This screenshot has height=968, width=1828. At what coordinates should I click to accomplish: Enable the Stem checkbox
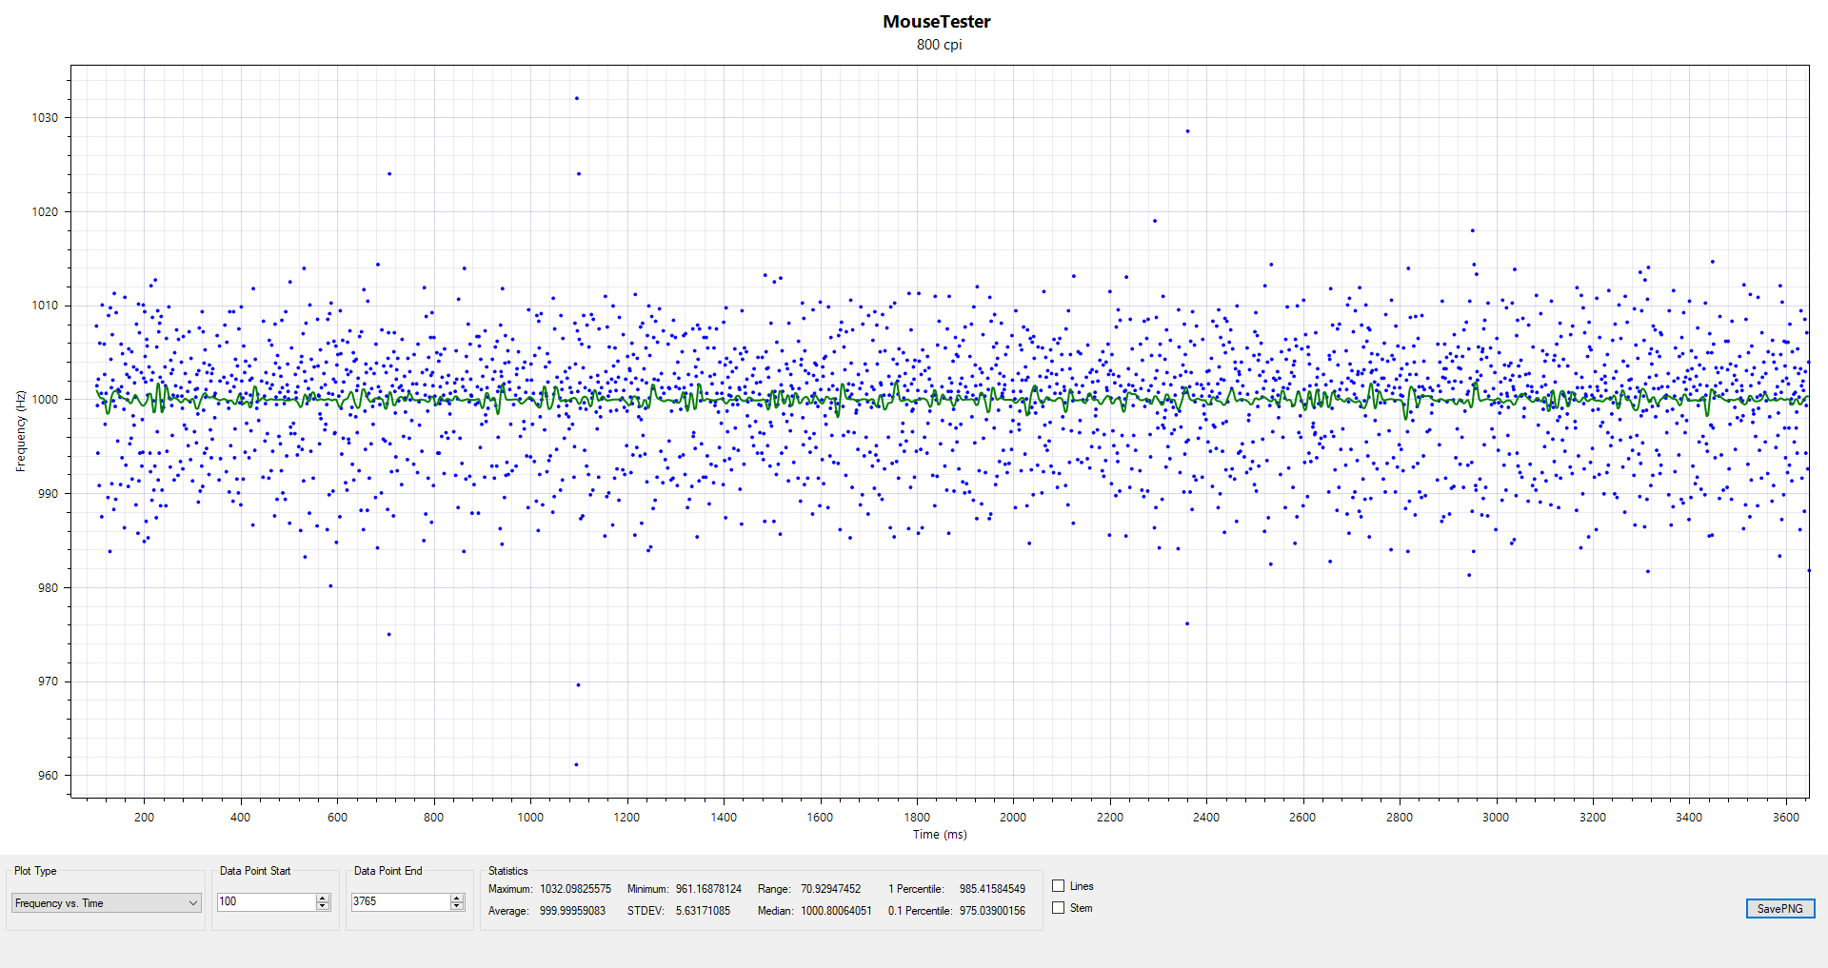(1058, 908)
